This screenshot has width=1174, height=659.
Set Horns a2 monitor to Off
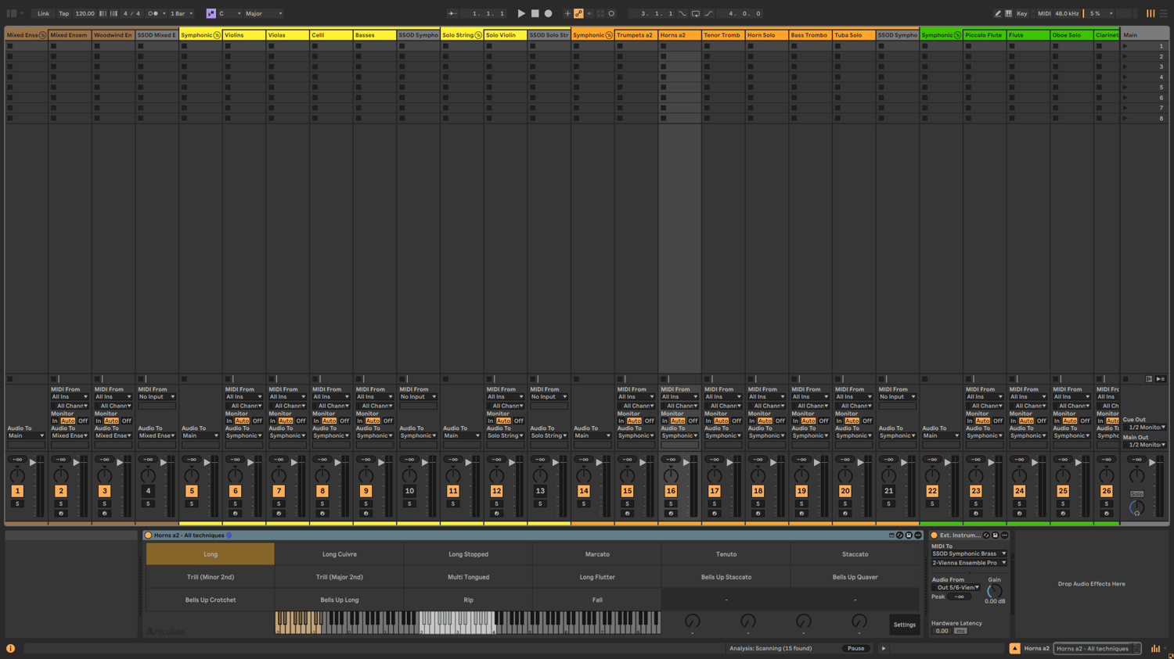[693, 421]
